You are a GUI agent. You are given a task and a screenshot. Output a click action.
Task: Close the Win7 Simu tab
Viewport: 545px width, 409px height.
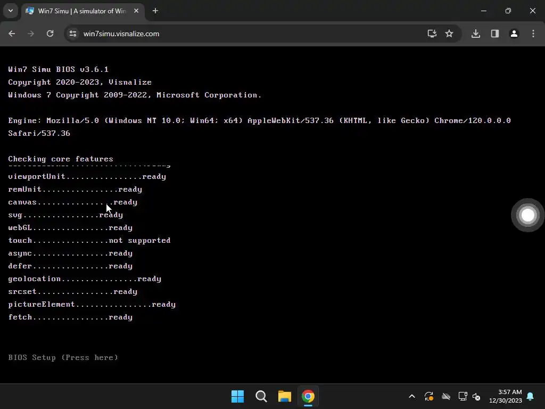136,11
